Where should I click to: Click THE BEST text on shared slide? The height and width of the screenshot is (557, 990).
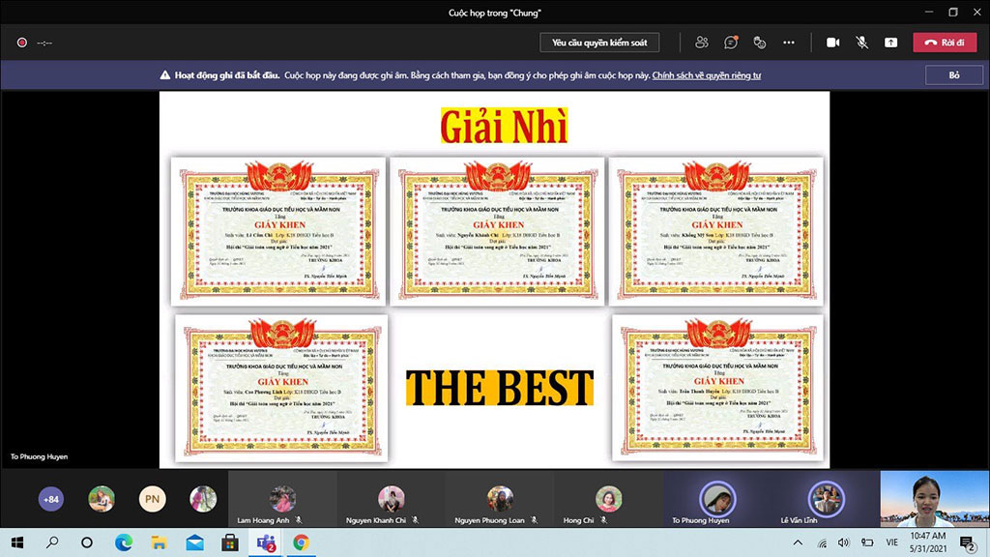pyautogui.click(x=500, y=387)
